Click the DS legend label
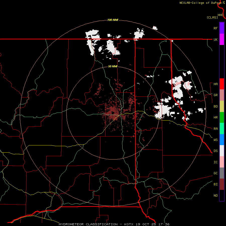226x226 pixels. [215, 151]
